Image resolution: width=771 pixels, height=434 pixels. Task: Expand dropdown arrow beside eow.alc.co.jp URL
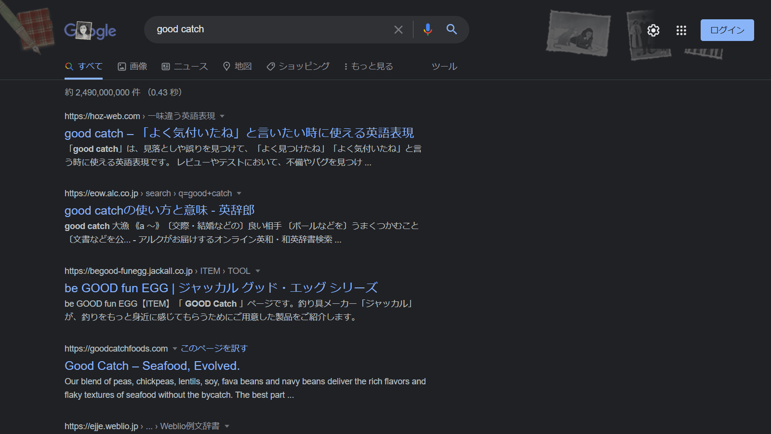pos(239,193)
